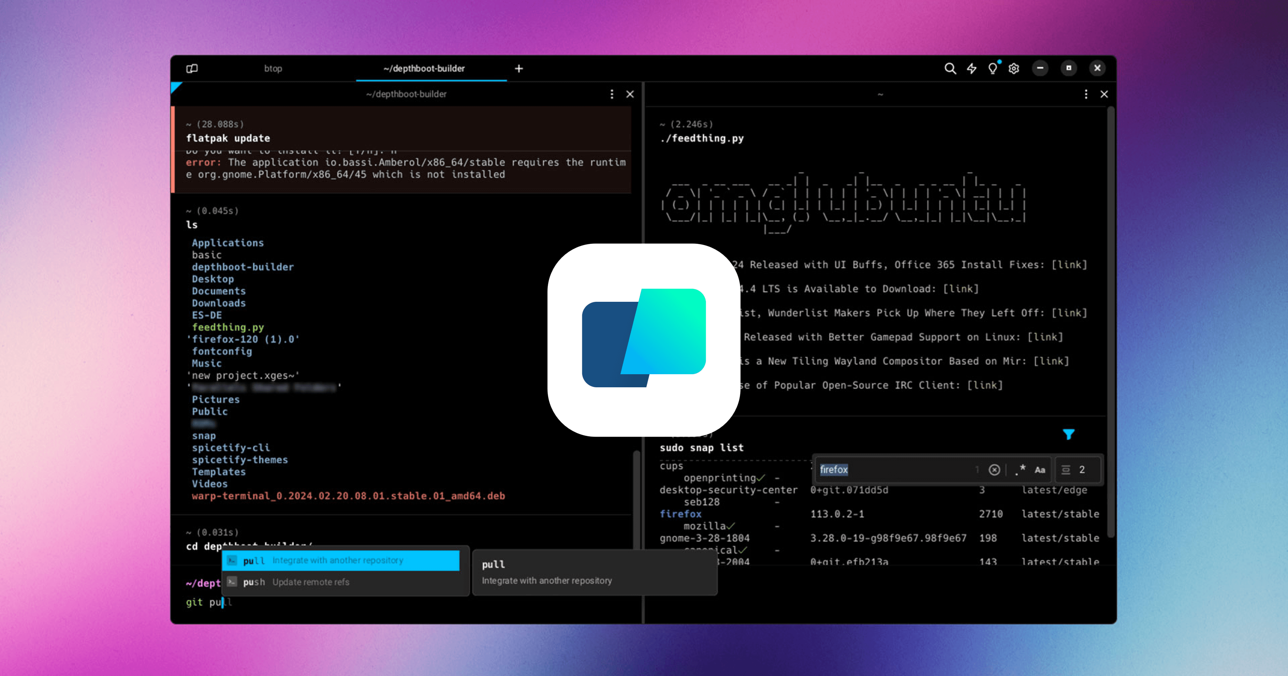Open the left pane three-dot menu
1288x676 pixels.
pyautogui.click(x=611, y=94)
